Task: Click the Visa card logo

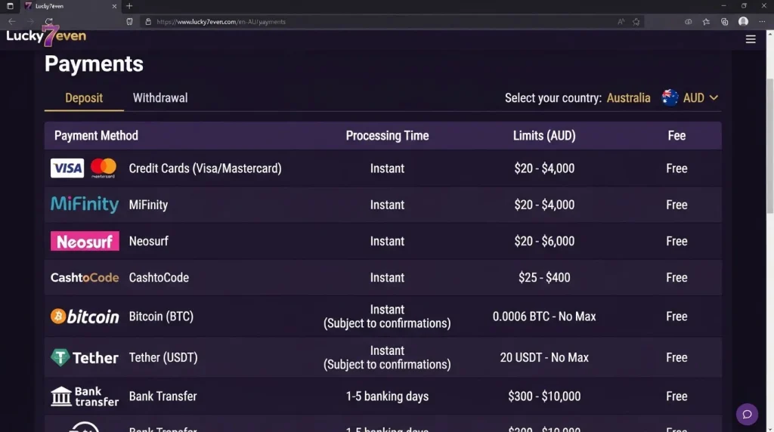Action: (67, 168)
